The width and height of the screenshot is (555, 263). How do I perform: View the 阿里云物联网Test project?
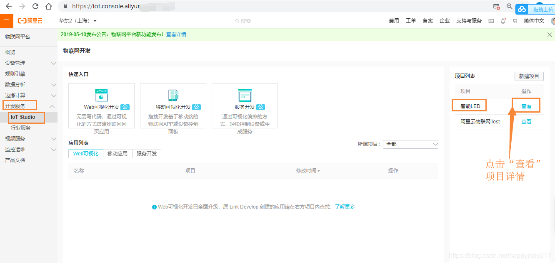pos(526,122)
